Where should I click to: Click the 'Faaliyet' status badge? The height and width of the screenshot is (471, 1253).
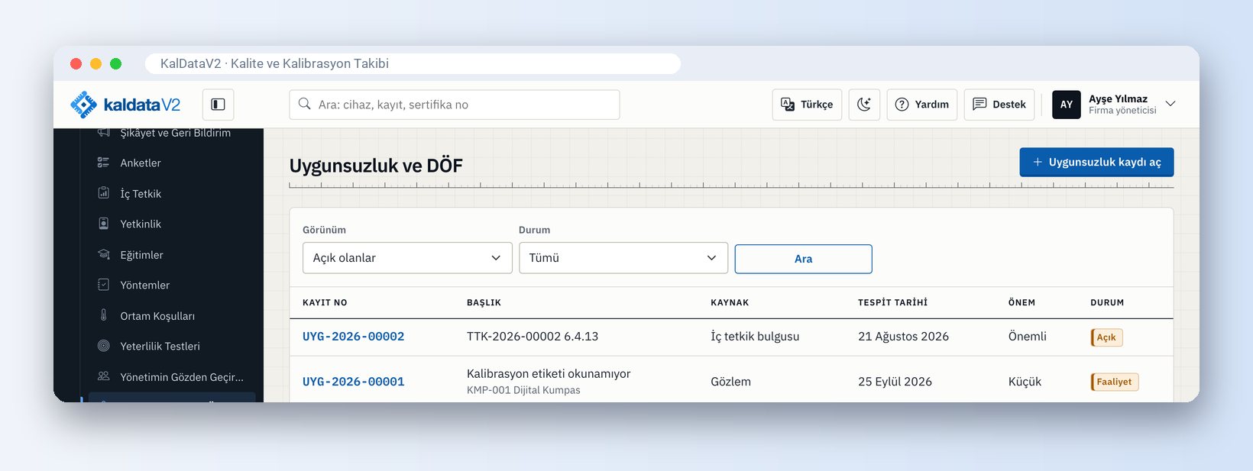pos(1114,382)
